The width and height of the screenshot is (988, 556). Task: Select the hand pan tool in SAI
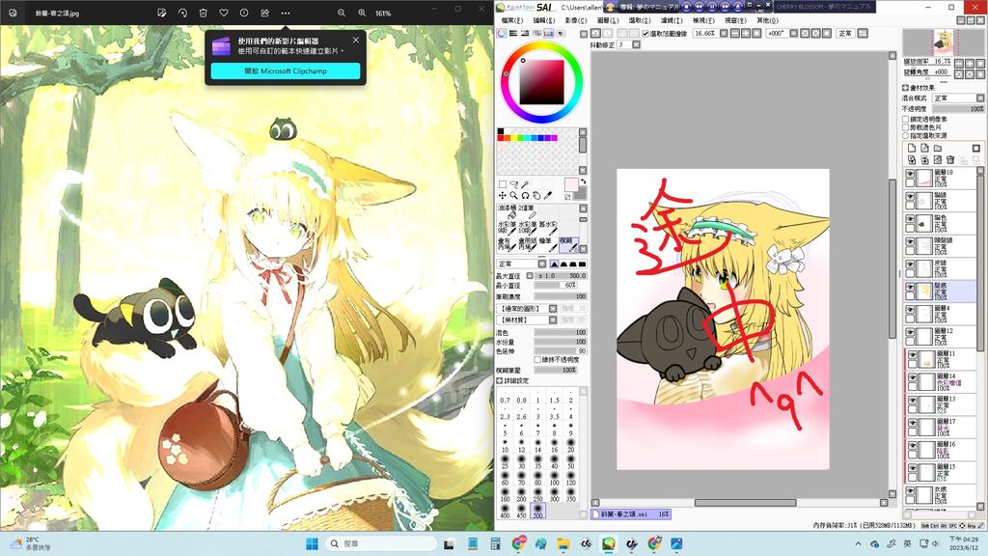point(536,196)
